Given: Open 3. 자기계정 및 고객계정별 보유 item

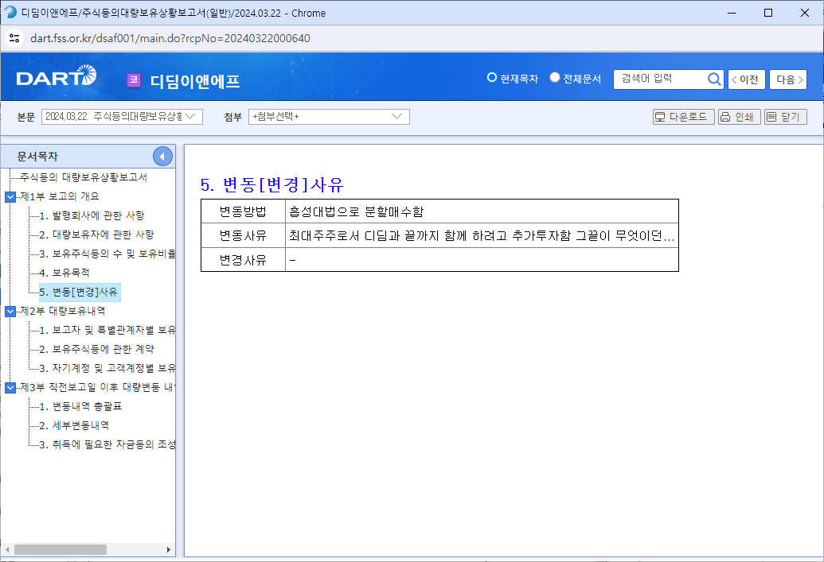Looking at the screenshot, I should (x=107, y=368).
